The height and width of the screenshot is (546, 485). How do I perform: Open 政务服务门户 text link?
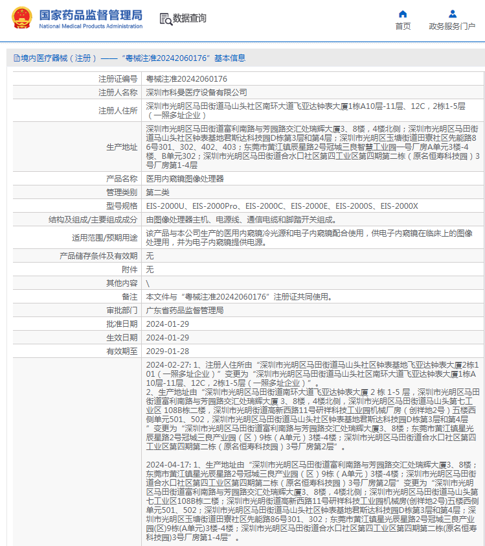(x=452, y=27)
